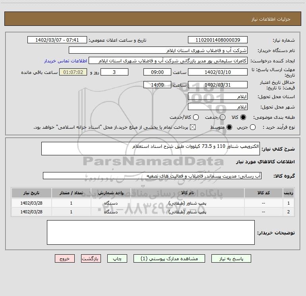Screen dimensions: 306x296
Task: Click the announcement date field 1402/03/07 - 07:41
Action: (x=57, y=40)
